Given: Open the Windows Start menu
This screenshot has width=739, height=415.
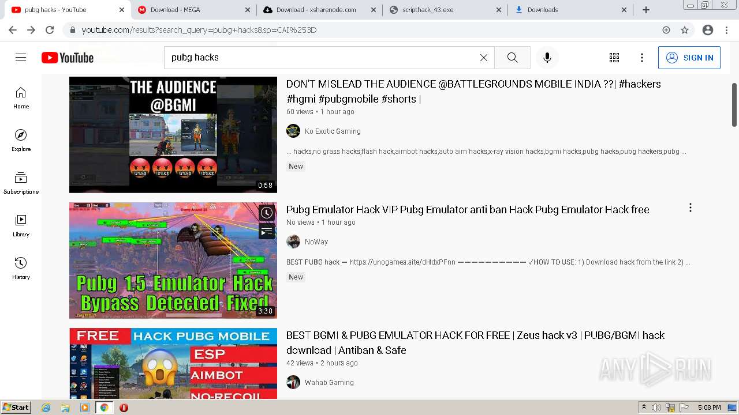Looking at the screenshot, I should click(x=16, y=408).
